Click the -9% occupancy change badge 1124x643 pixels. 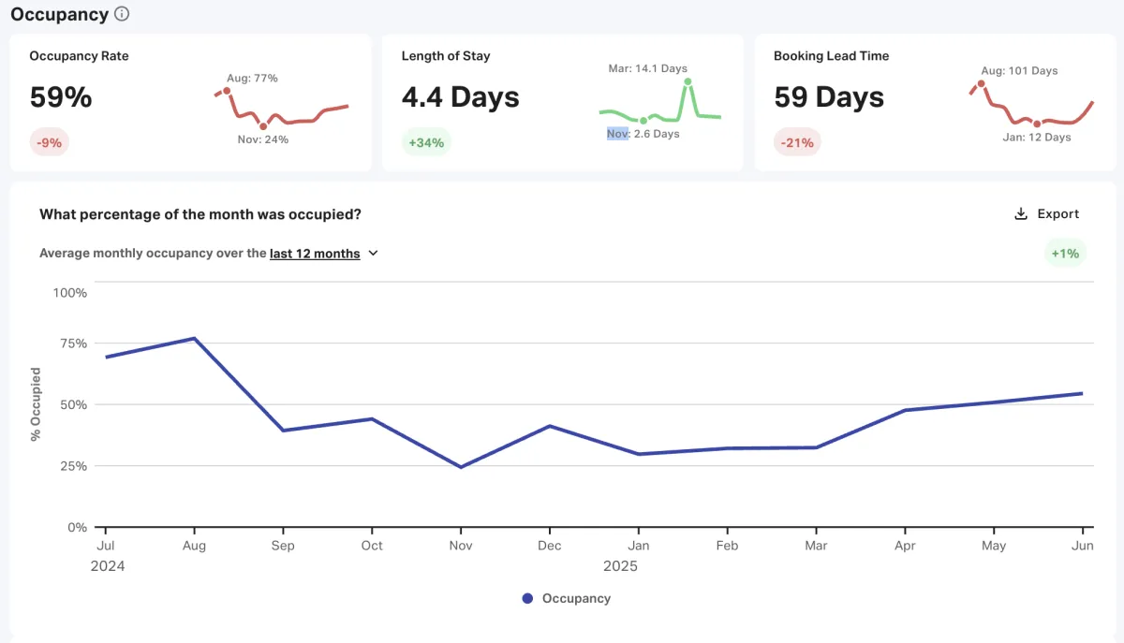point(49,143)
